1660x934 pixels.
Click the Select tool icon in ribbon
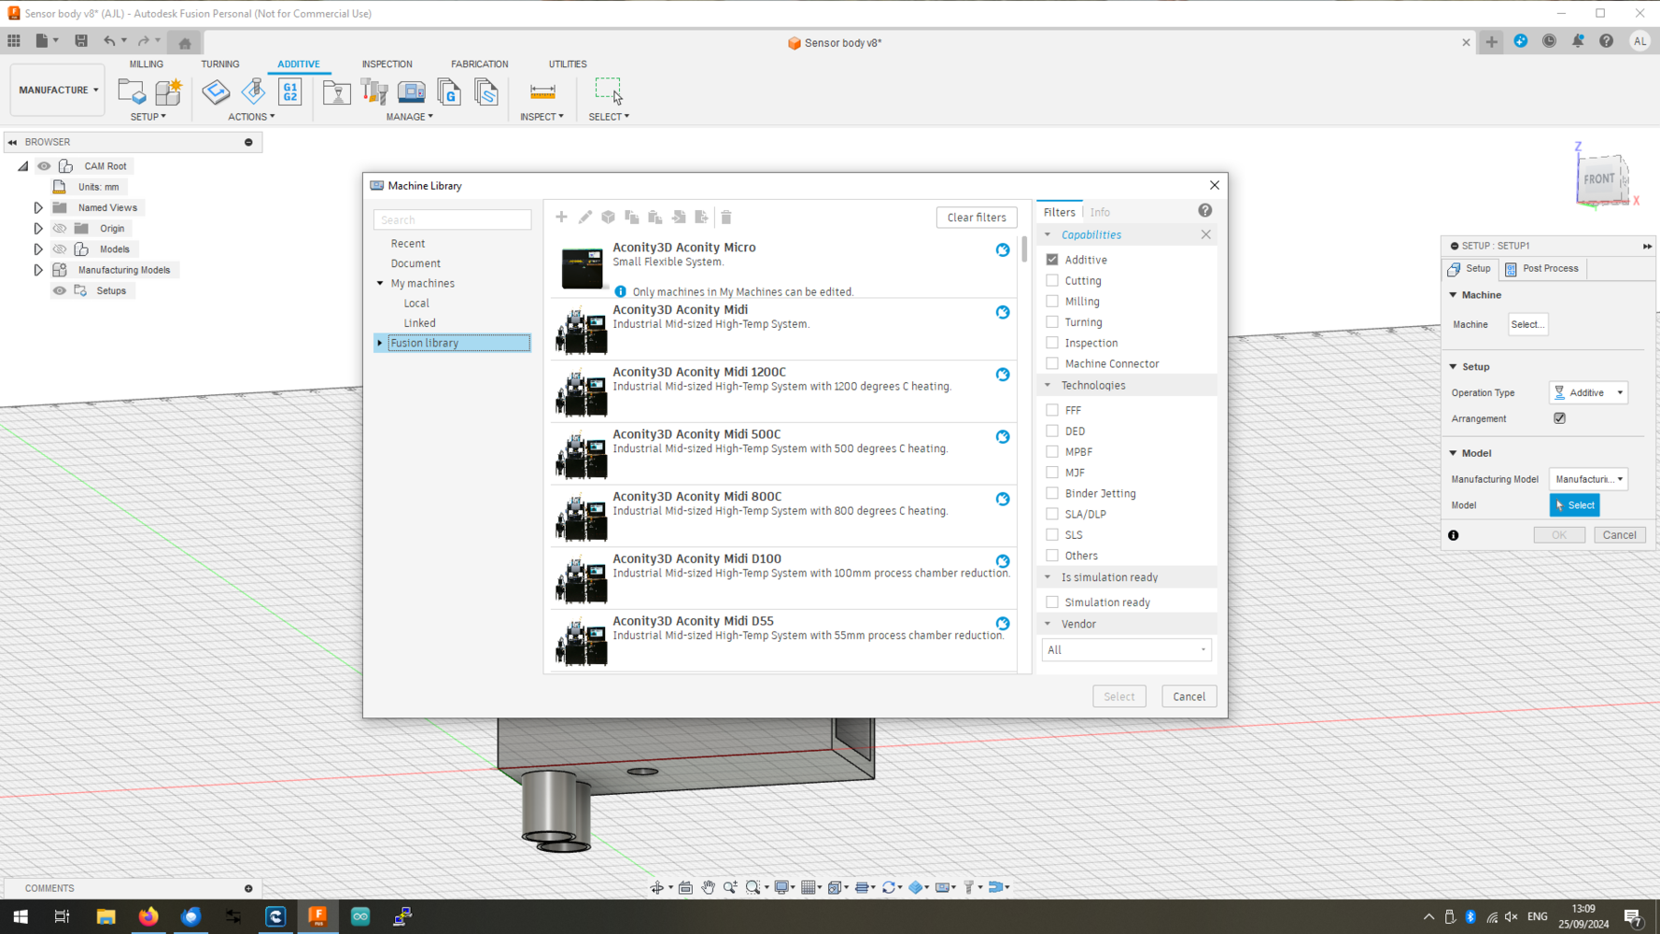(x=609, y=91)
